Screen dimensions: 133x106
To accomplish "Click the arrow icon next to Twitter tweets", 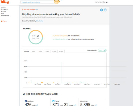I will pyautogui.click(x=75, y=105).
